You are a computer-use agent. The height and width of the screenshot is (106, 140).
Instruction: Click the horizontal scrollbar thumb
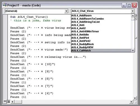[18, 102]
